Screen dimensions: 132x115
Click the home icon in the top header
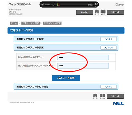point(97,12)
